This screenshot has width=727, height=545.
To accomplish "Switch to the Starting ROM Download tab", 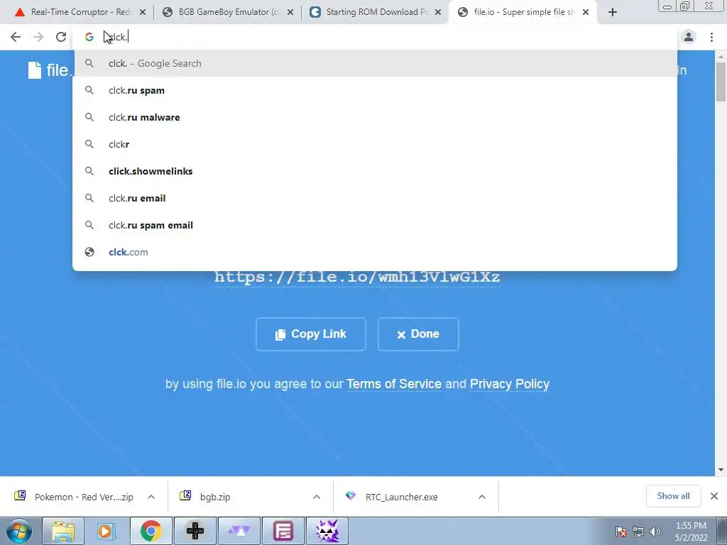I will pyautogui.click(x=375, y=13).
